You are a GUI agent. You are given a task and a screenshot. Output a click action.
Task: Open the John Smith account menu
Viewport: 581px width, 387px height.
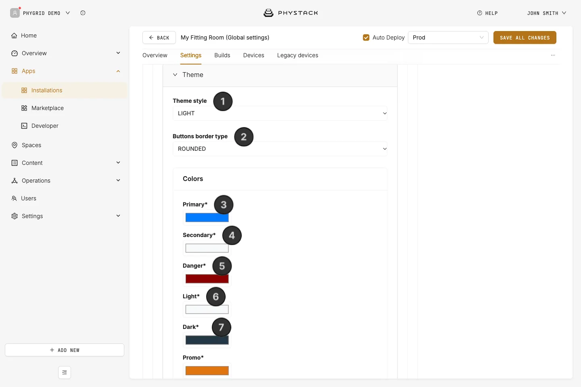(x=547, y=13)
